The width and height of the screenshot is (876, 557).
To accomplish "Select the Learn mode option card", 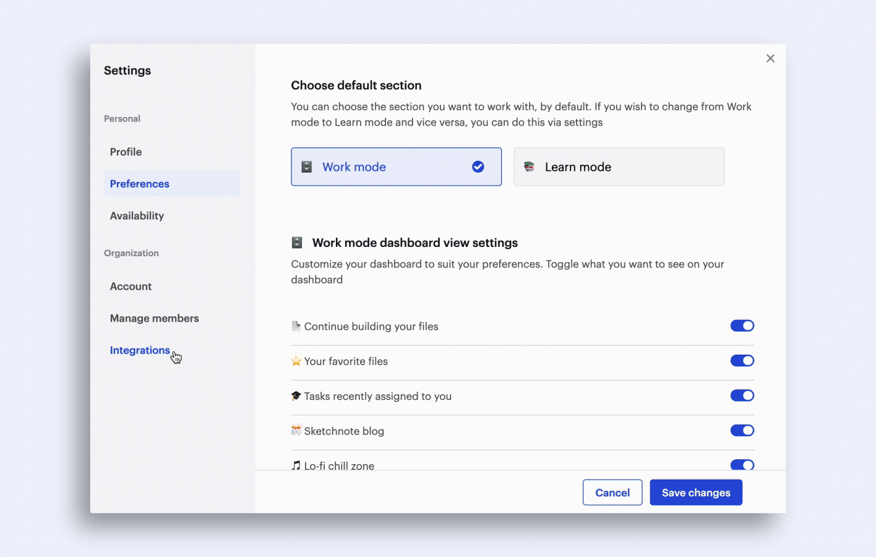I will tap(619, 166).
